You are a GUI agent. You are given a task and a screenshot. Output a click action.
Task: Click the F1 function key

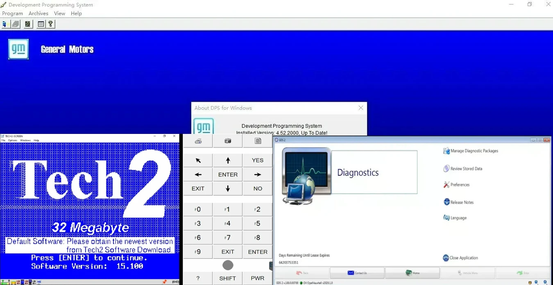228,210
